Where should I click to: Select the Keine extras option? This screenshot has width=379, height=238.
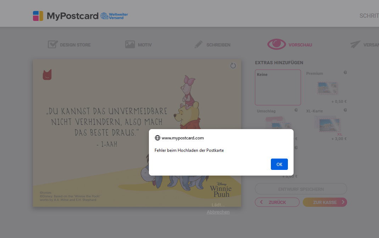[278, 87]
